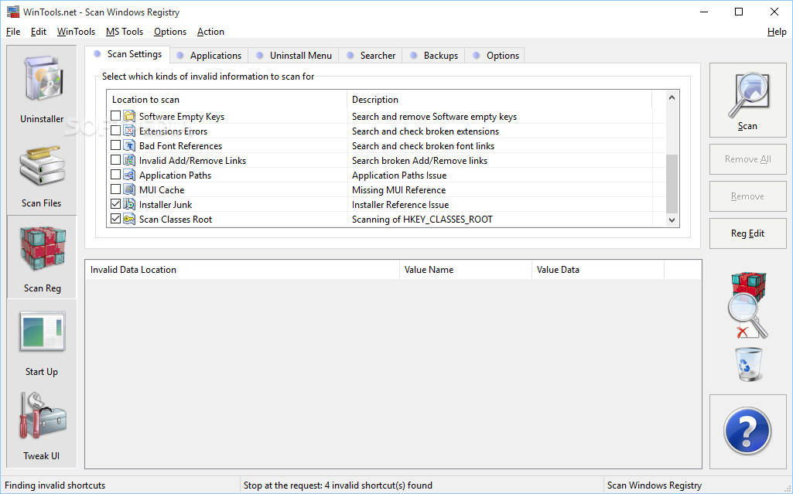Viewport: 793px width, 494px height.
Task: Click status bar 'Scan Windows Registry' text
Action: click(x=655, y=485)
